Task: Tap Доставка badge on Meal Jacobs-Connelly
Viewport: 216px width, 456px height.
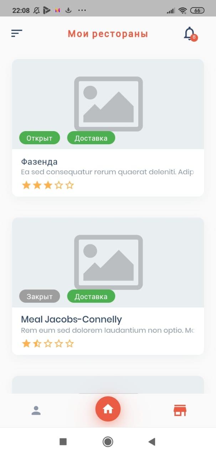Action: coord(91,296)
